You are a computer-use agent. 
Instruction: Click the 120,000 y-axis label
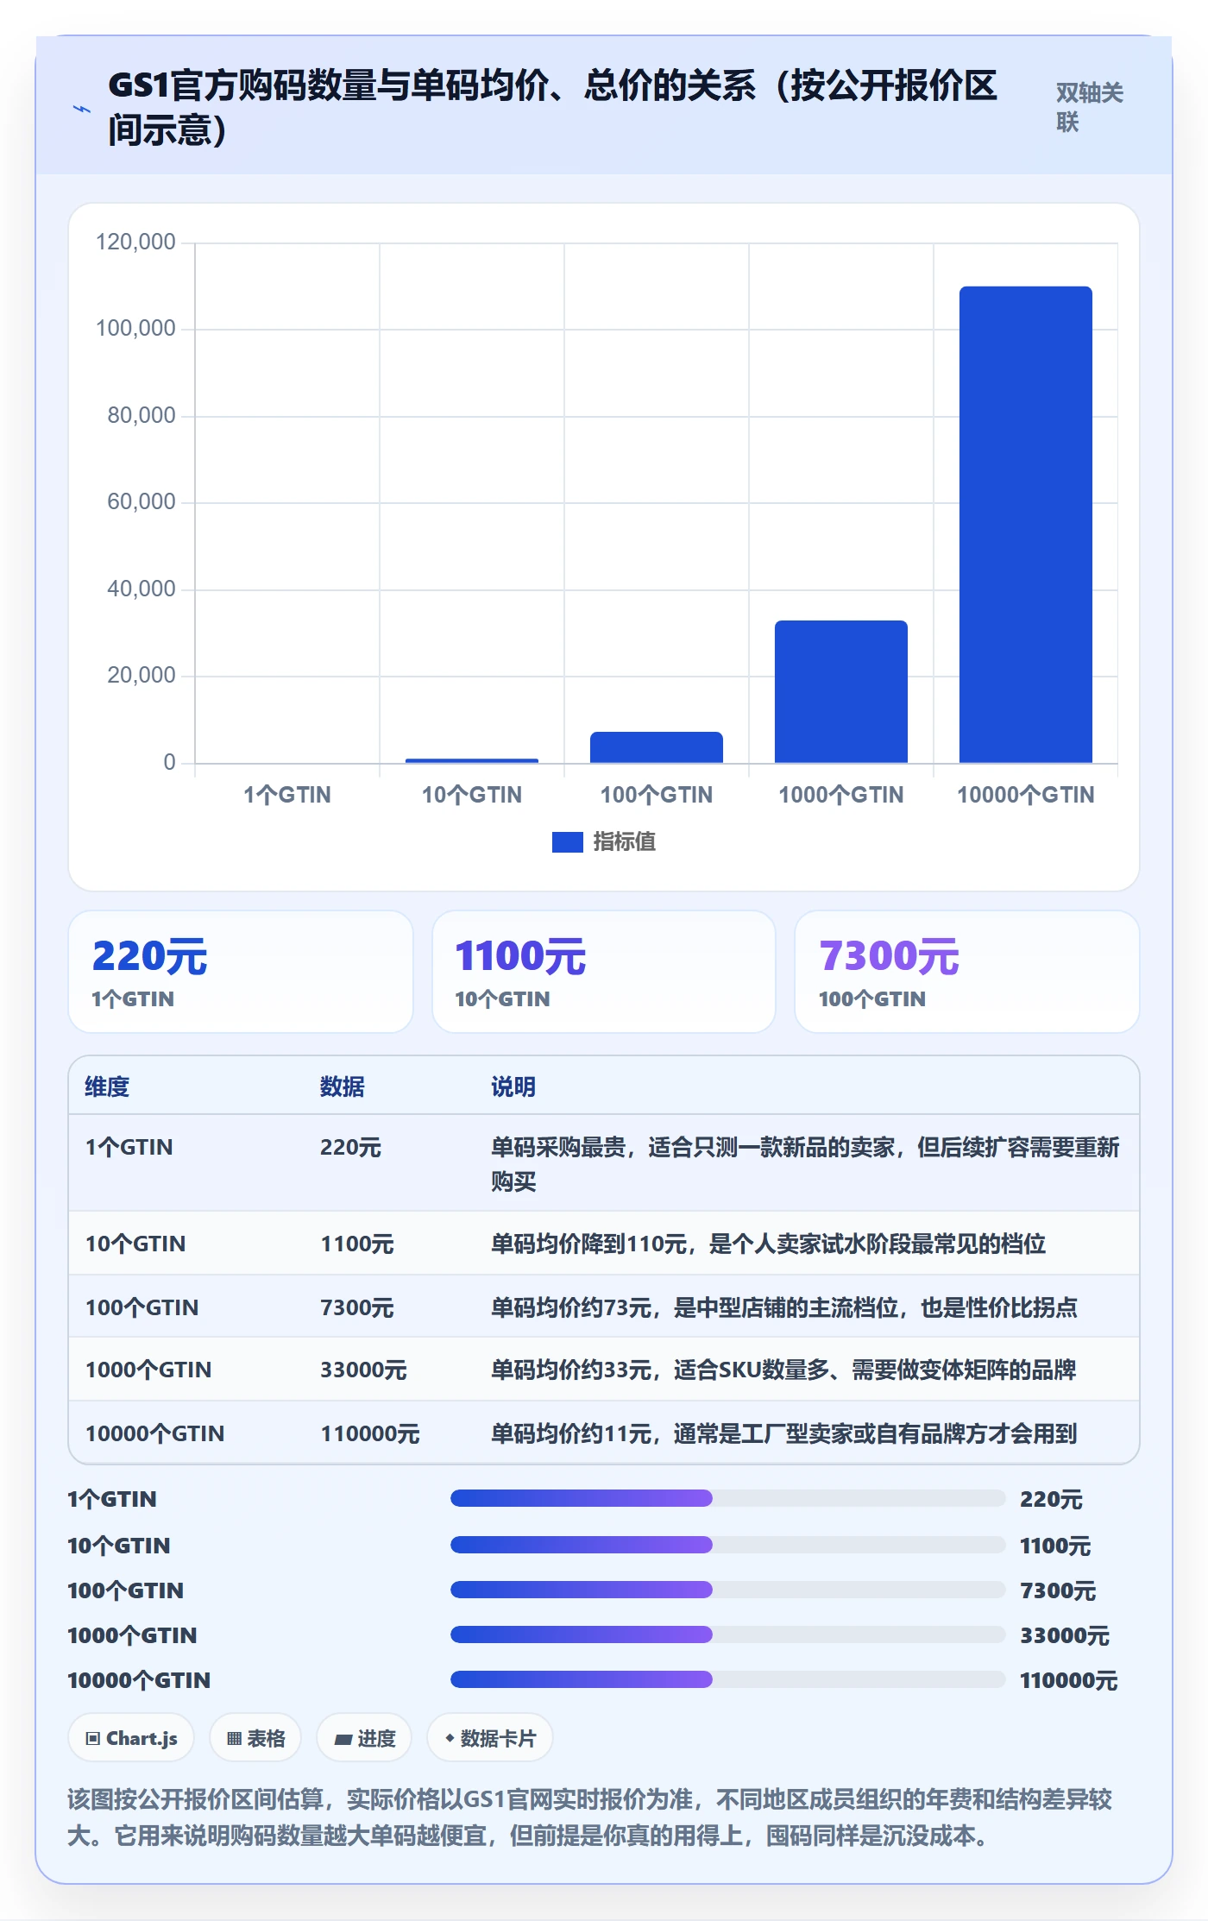[x=135, y=242]
